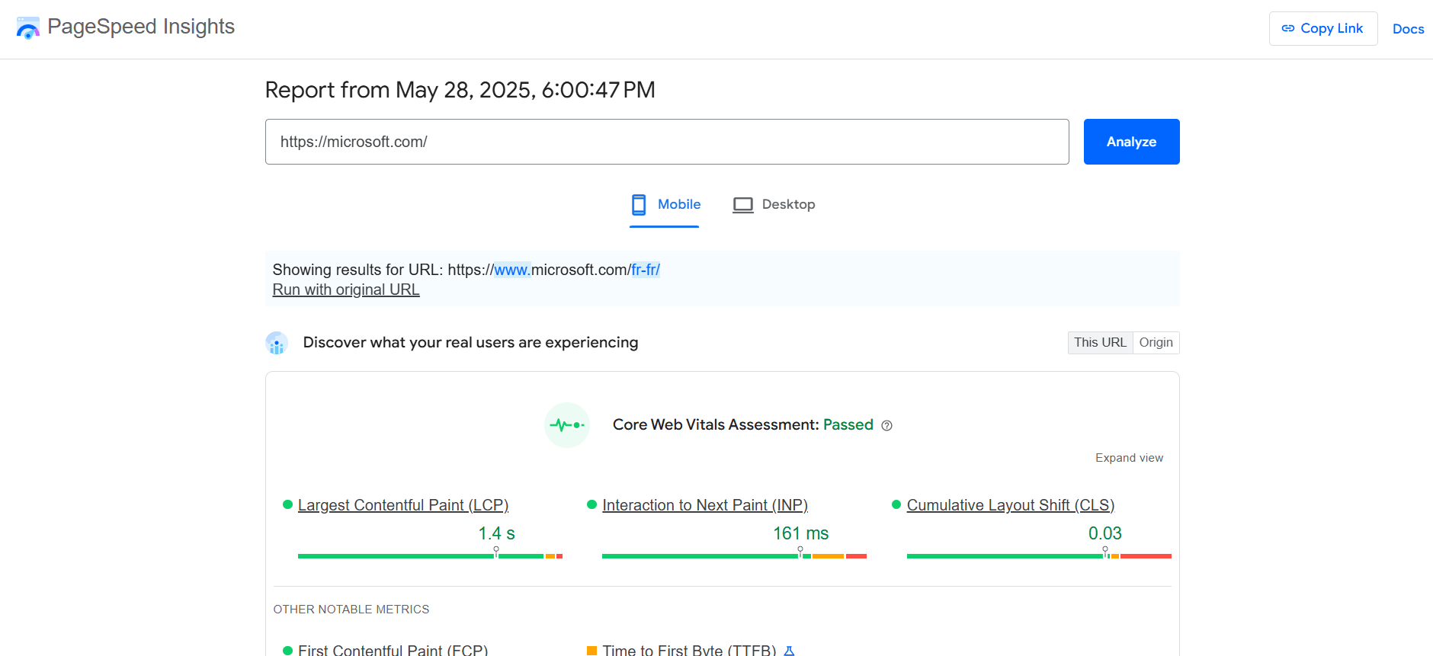Click the Copy Link button
Image resolution: width=1433 pixels, height=656 pixels.
tap(1323, 29)
